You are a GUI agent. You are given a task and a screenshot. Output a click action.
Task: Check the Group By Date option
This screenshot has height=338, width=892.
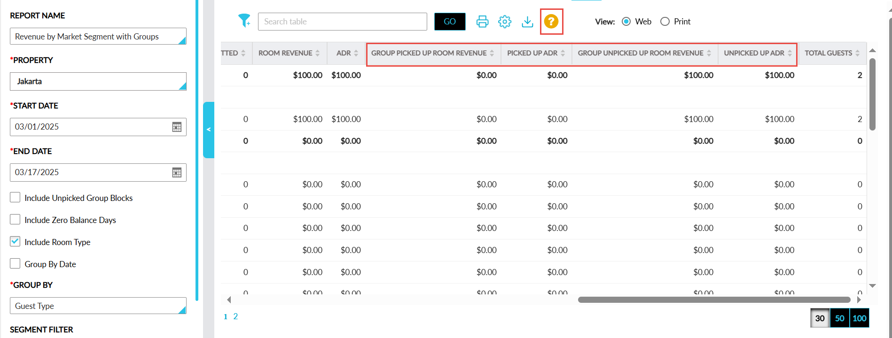click(15, 263)
